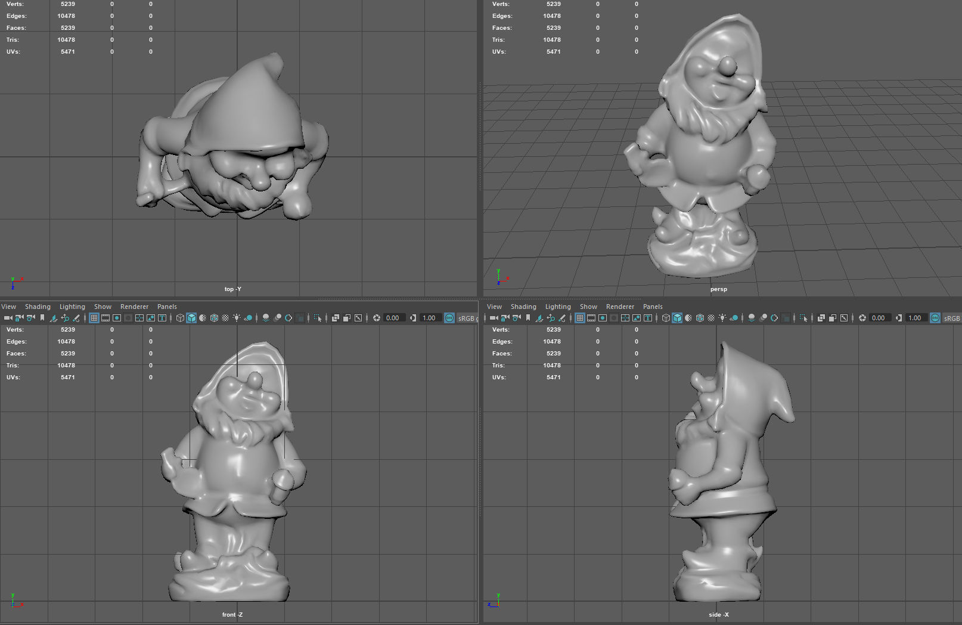962x625 pixels.
Task: Click Exposure reset icon in front -Z panel
Action: point(377,318)
